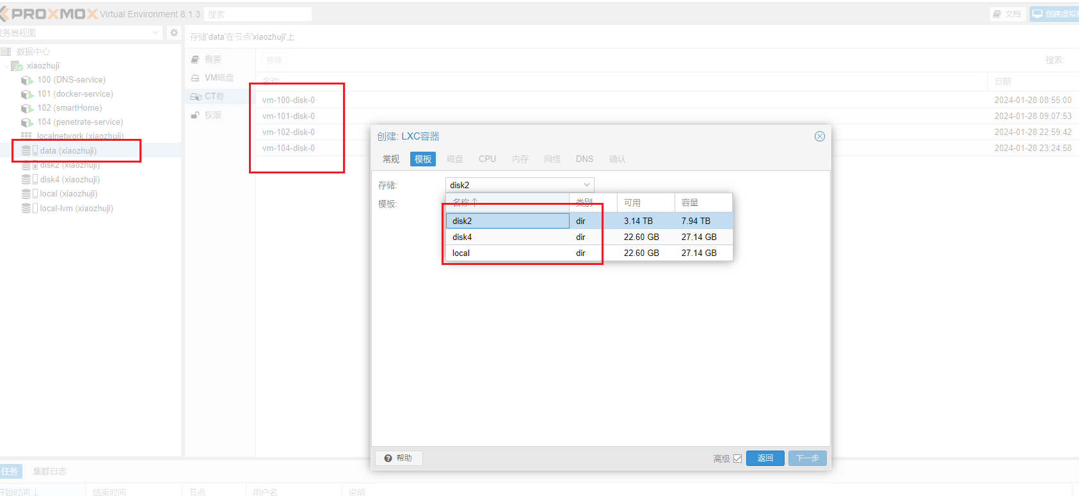
Task: Click storage icon for local-lvm (xiaozhuji)
Action: 26,209
